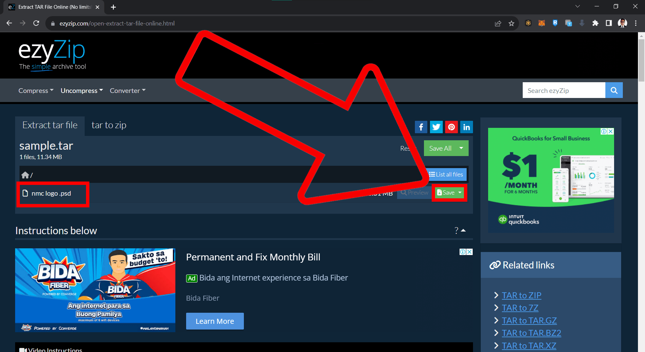Image resolution: width=645 pixels, height=352 pixels.
Task: Share the page via the Twitter icon
Action: [436, 127]
